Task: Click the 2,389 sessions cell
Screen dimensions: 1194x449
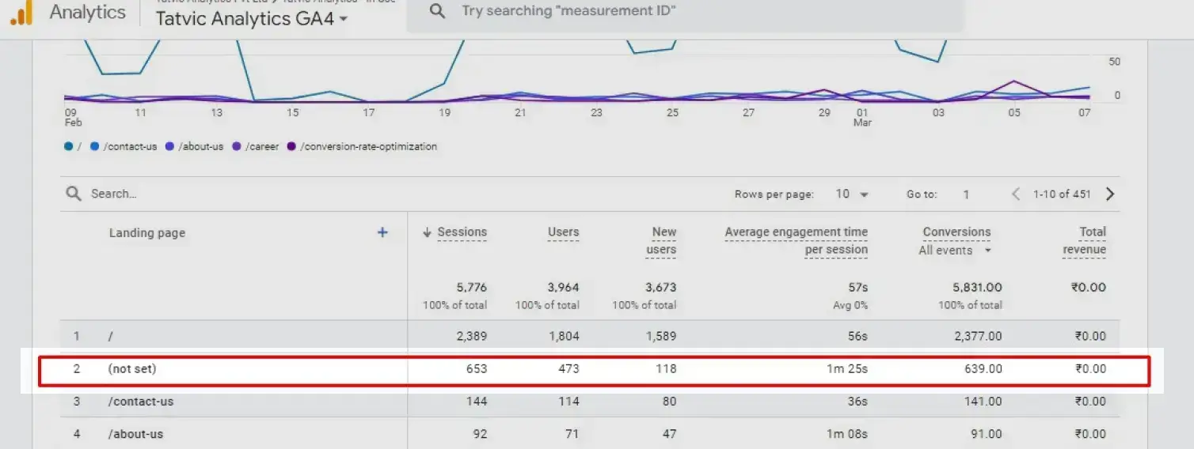Action: pyautogui.click(x=472, y=336)
